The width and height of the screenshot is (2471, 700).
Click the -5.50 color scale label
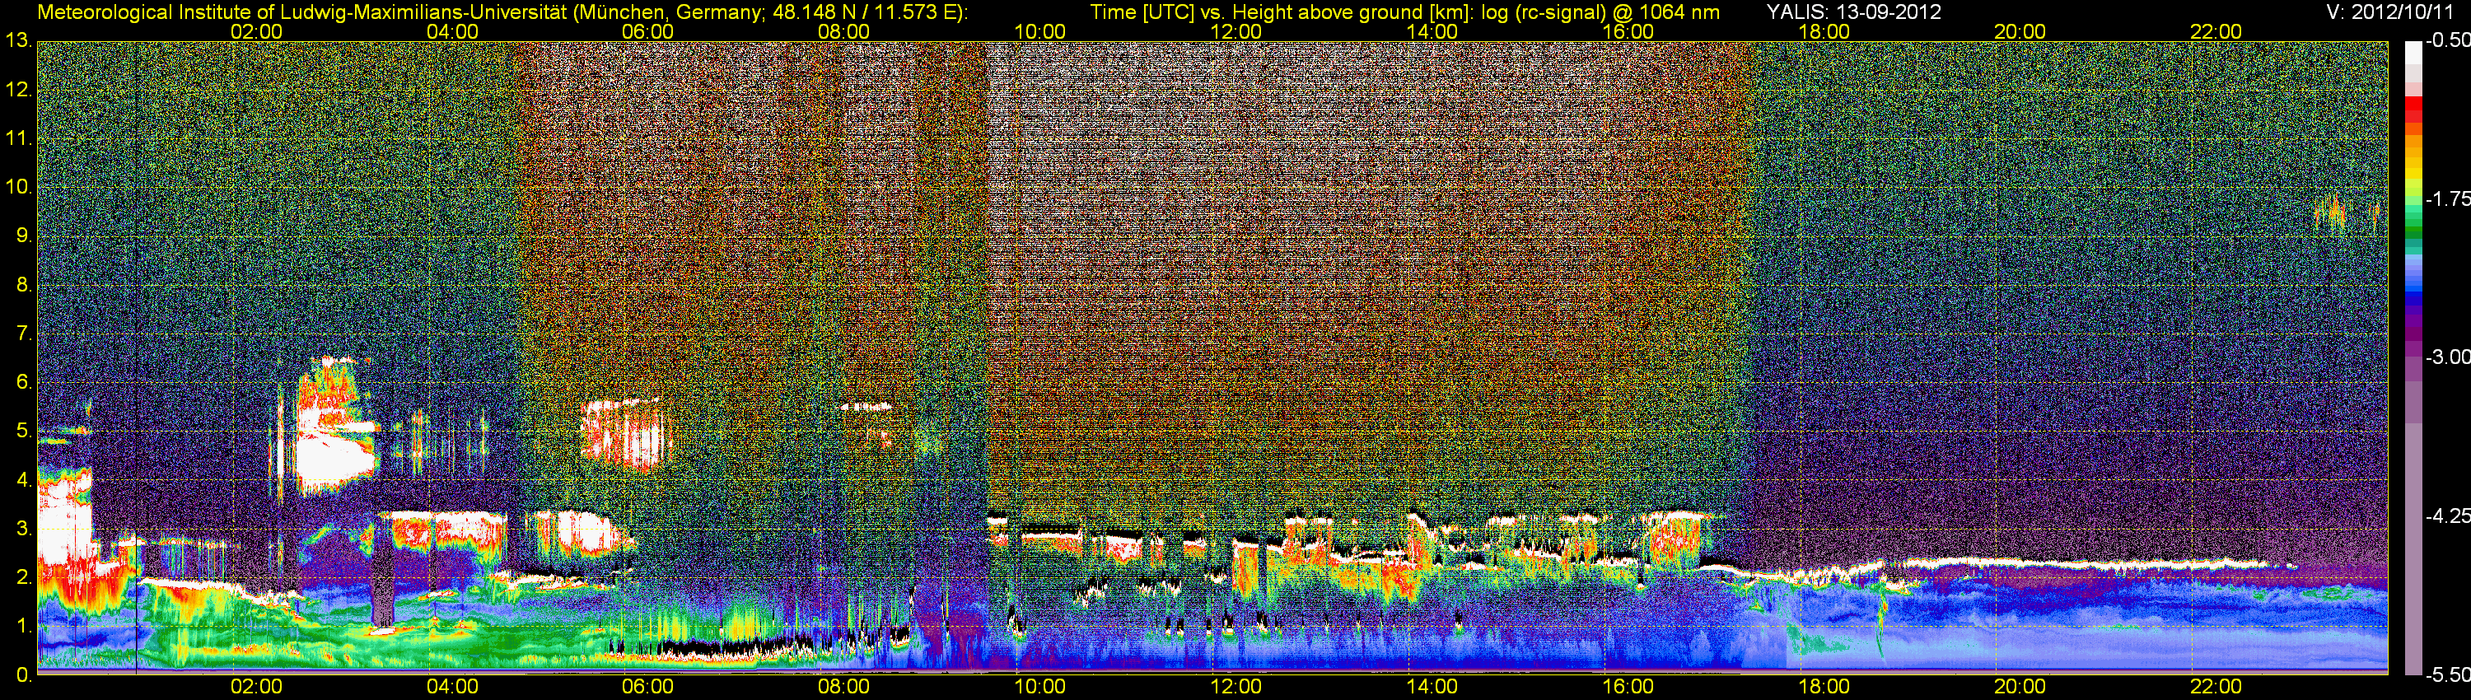2447,674
